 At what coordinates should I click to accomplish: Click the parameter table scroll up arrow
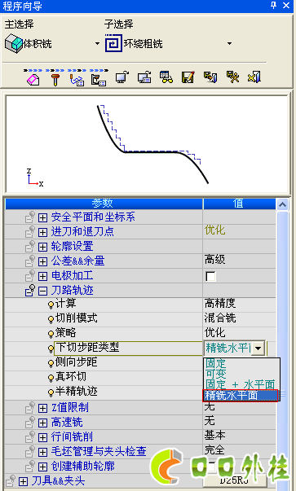coord(282,204)
